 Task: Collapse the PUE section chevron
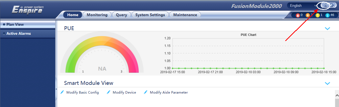coord(327,28)
